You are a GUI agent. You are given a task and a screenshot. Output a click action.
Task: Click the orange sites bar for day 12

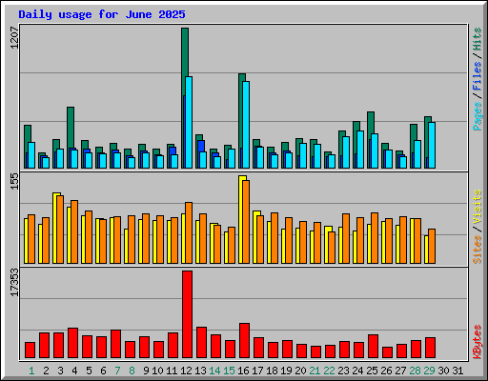(x=189, y=232)
